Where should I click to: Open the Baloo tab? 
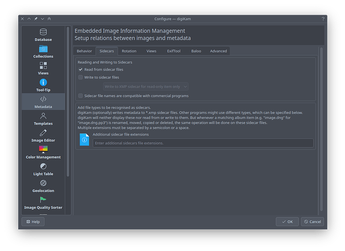point(196,51)
